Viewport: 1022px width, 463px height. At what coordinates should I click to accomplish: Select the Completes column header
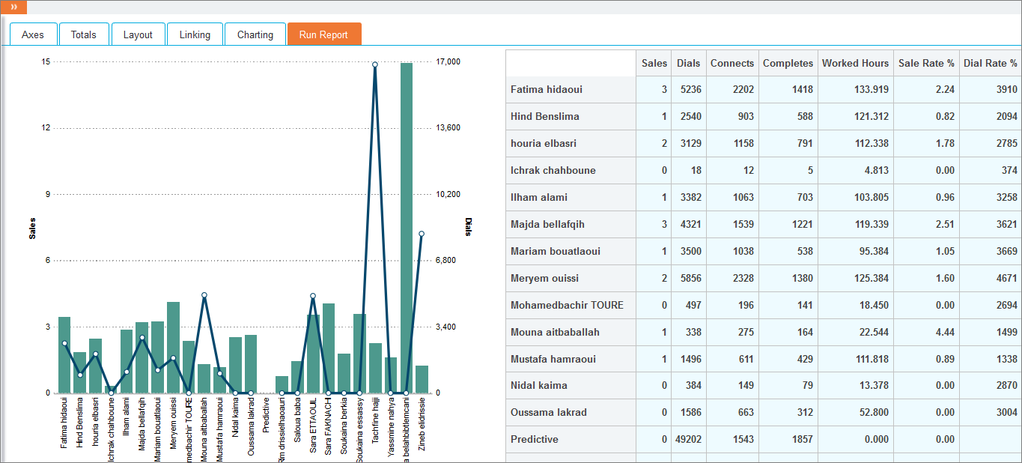click(x=788, y=63)
